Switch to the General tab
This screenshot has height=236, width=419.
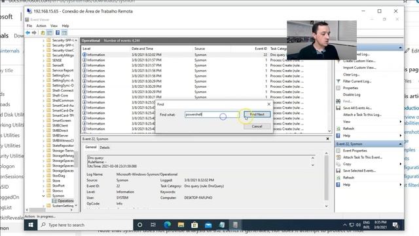pos(91,147)
